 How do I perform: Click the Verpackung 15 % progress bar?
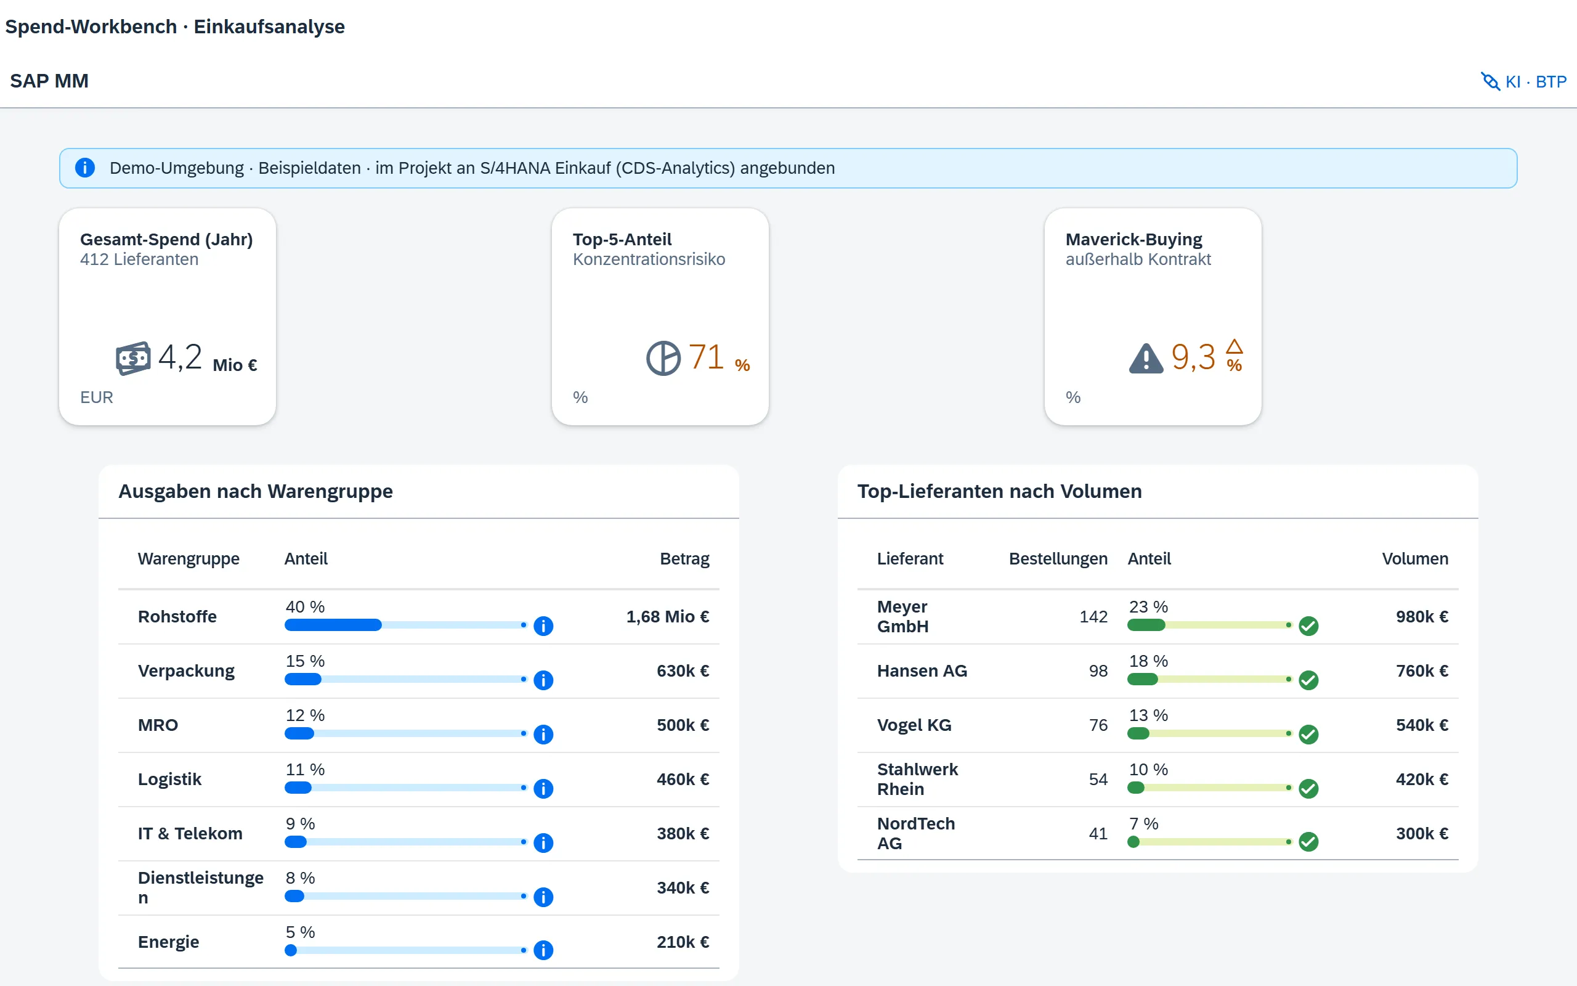pyautogui.click(x=405, y=679)
